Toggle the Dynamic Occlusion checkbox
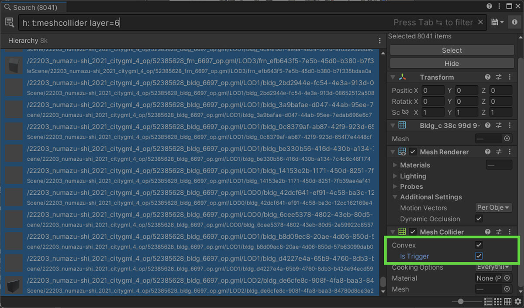The width and height of the screenshot is (524, 308). (x=479, y=219)
